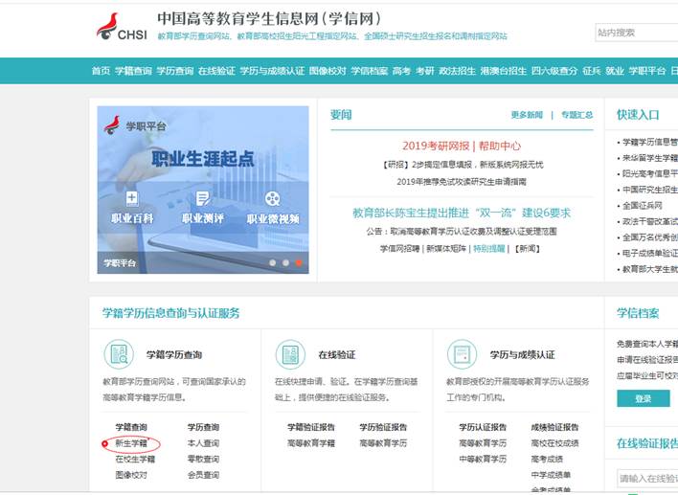678x495 pixels.
Task: Go to 四六级查分 in navigation bar
Action: (554, 71)
